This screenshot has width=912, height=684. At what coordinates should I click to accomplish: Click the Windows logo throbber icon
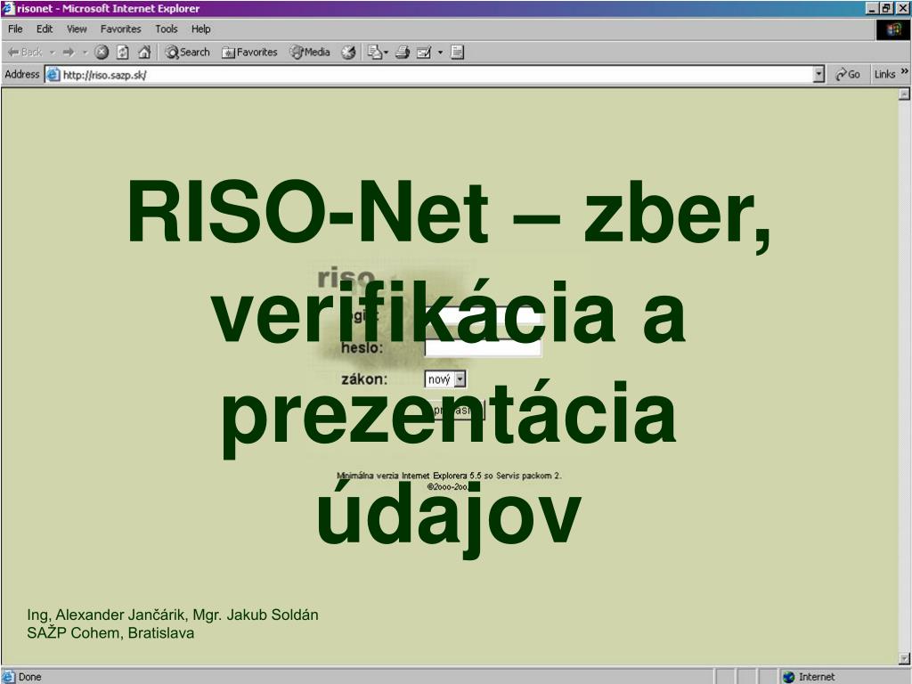[x=894, y=29]
